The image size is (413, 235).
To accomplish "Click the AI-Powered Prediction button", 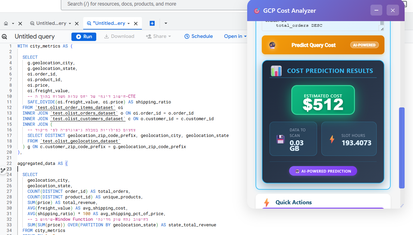I will coord(323,171).
